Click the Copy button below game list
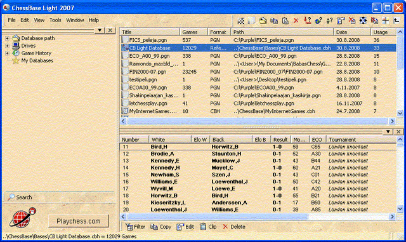The height and width of the screenshot is (242, 406). (x=160, y=227)
